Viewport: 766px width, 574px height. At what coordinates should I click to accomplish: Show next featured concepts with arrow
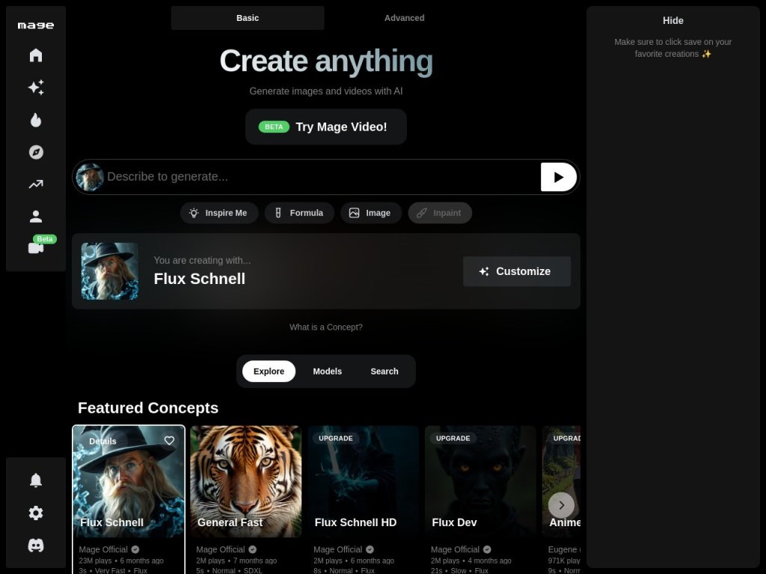(x=561, y=505)
